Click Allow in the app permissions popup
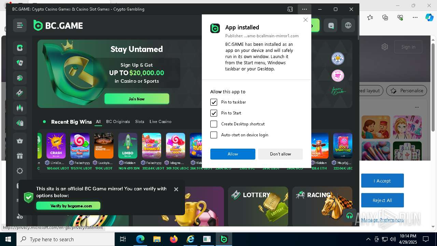The height and width of the screenshot is (246, 437). (x=233, y=154)
